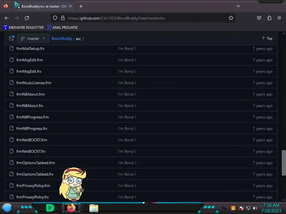Click '7 years ago' on frmMsgEdit.frm row
The width and height of the screenshot is (286, 214).
(x=263, y=60)
